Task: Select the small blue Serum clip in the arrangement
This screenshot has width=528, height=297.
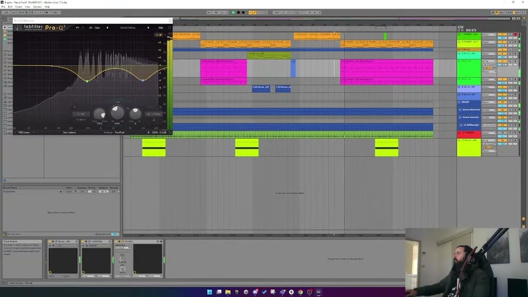Action: point(293,68)
